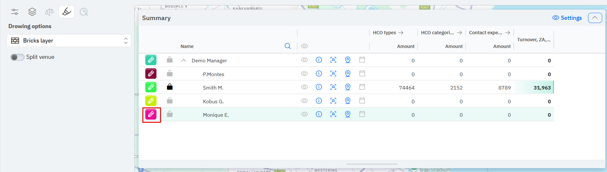
Task: Click the search icon in Name column
Action: click(x=288, y=46)
